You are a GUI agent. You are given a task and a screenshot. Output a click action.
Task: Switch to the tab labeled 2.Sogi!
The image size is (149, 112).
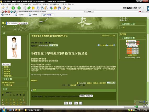pos(20,15)
